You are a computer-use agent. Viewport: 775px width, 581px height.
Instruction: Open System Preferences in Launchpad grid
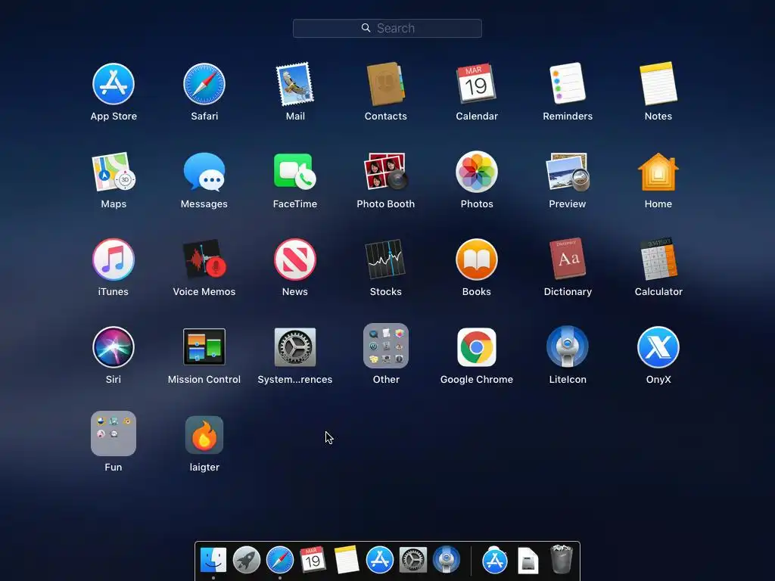point(295,346)
